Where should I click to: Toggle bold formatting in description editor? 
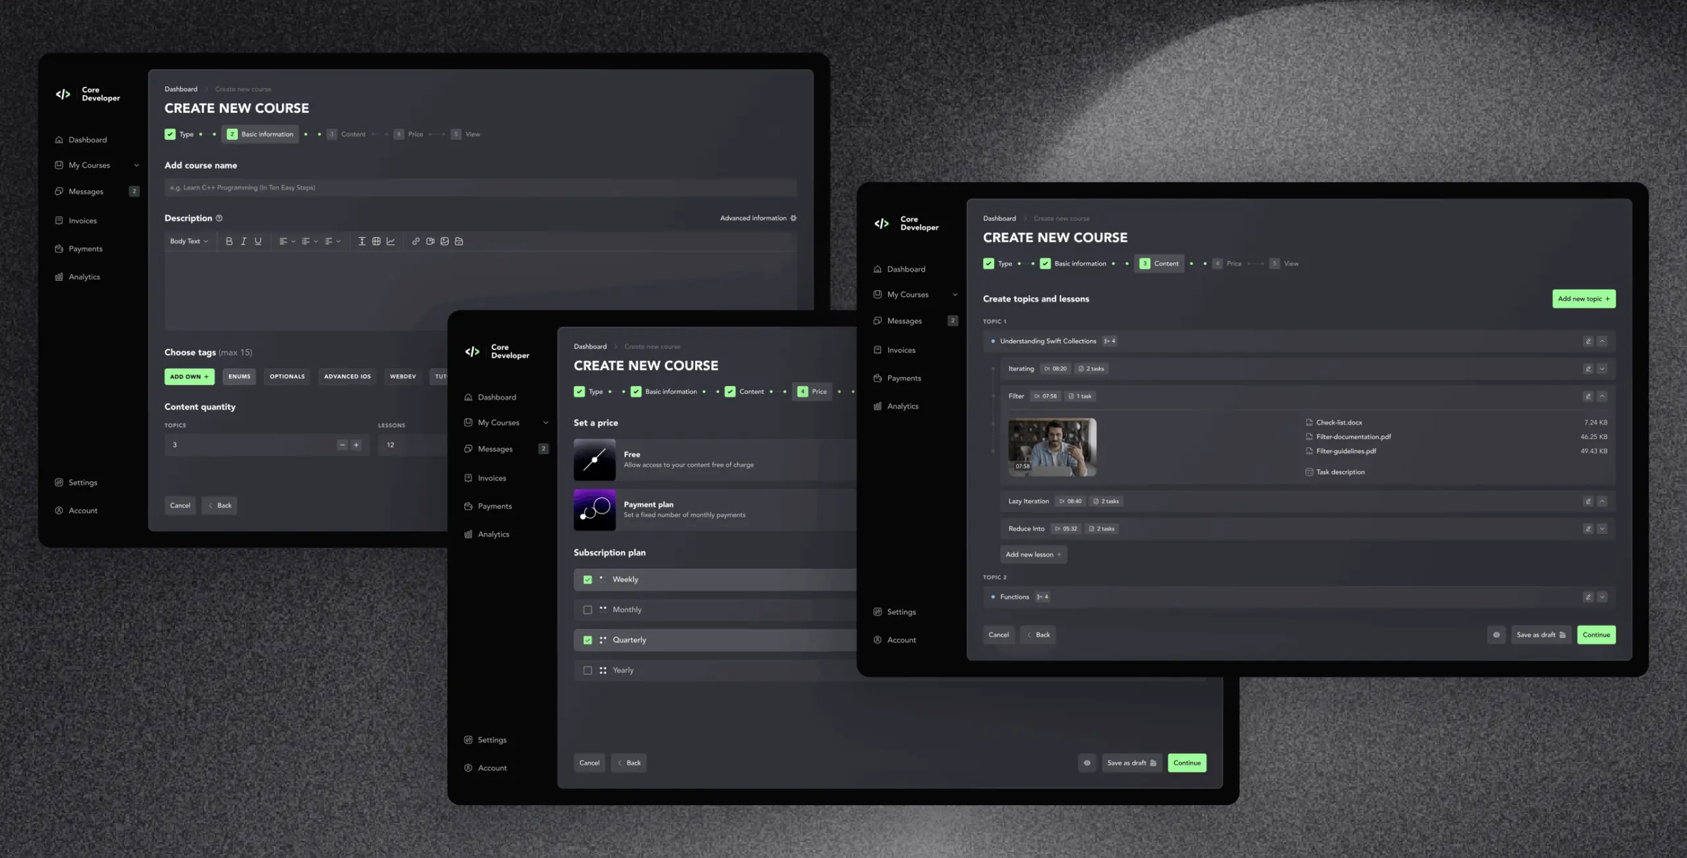[x=229, y=241]
